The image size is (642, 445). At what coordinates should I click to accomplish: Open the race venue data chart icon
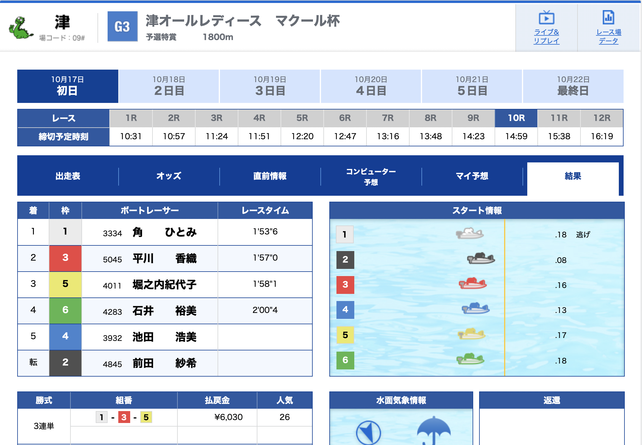tap(608, 17)
